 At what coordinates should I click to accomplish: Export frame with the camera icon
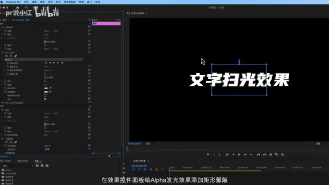pyautogui.click(x=271, y=155)
